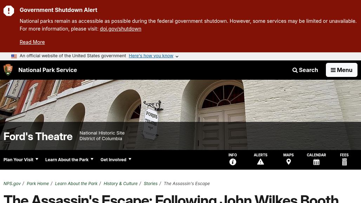Image resolution: width=361 pixels, height=203 pixels.
Task: Open the Stories breadcrumb link
Action: tap(151, 184)
